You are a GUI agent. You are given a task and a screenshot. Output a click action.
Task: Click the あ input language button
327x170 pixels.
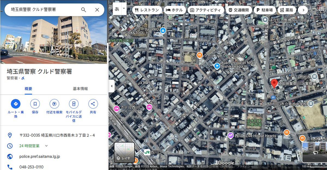coord(117,9)
